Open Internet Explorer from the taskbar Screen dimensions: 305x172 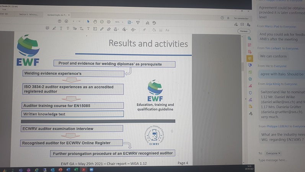pyautogui.click(x=36, y=170)
